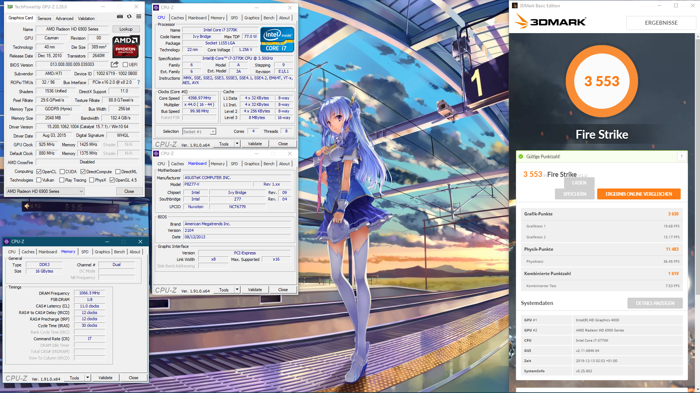Click the Core Speed 4398.97 MHz value
The width and height of the screenshot is (700, 393).
(199, 98)
